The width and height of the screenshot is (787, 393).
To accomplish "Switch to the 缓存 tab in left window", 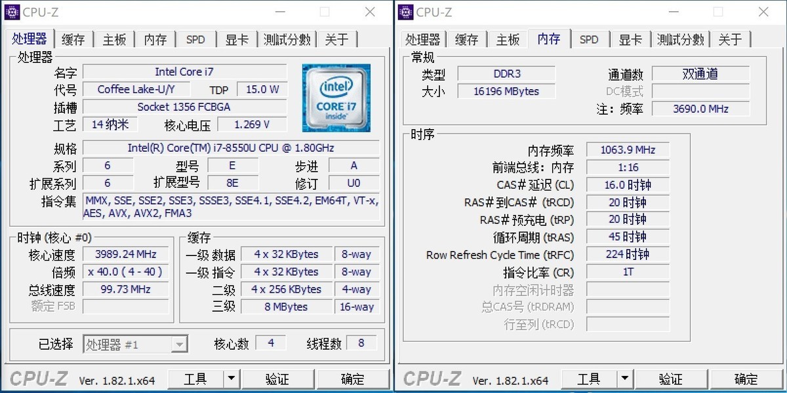I will 73,39.
